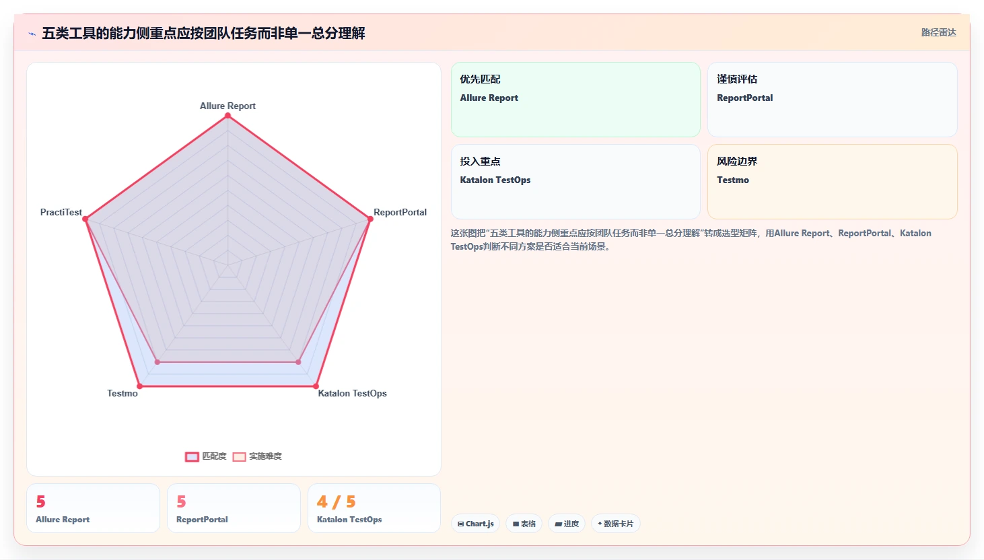The height and width of the screenshot is (560, 984).
Task: Click the page title 五类工具的能力侧重点应按团队任务而非单一总分理解
Action: (203, 33)
